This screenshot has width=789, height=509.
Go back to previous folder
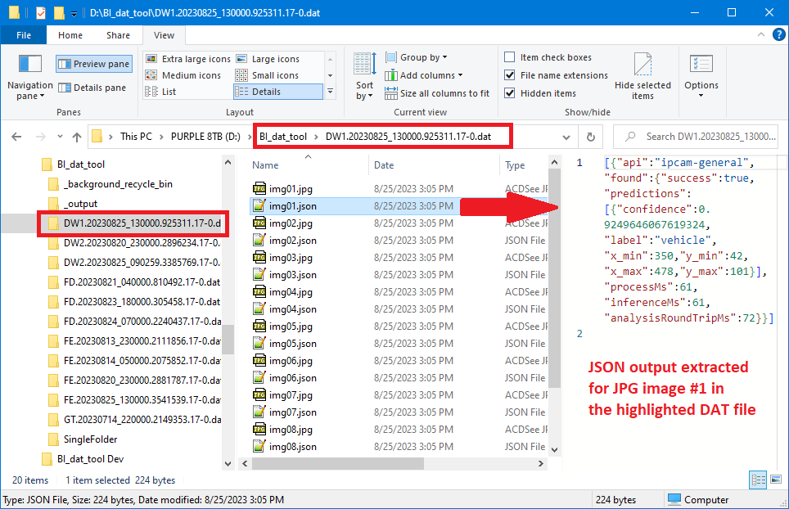[x=16, y=137]
